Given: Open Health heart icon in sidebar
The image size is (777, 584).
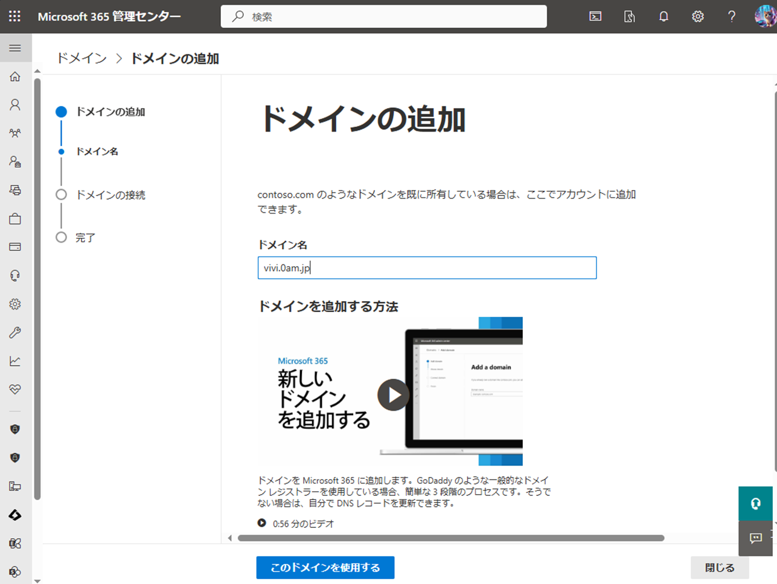Looking at the screenshot, I should (x=15, y=390).
